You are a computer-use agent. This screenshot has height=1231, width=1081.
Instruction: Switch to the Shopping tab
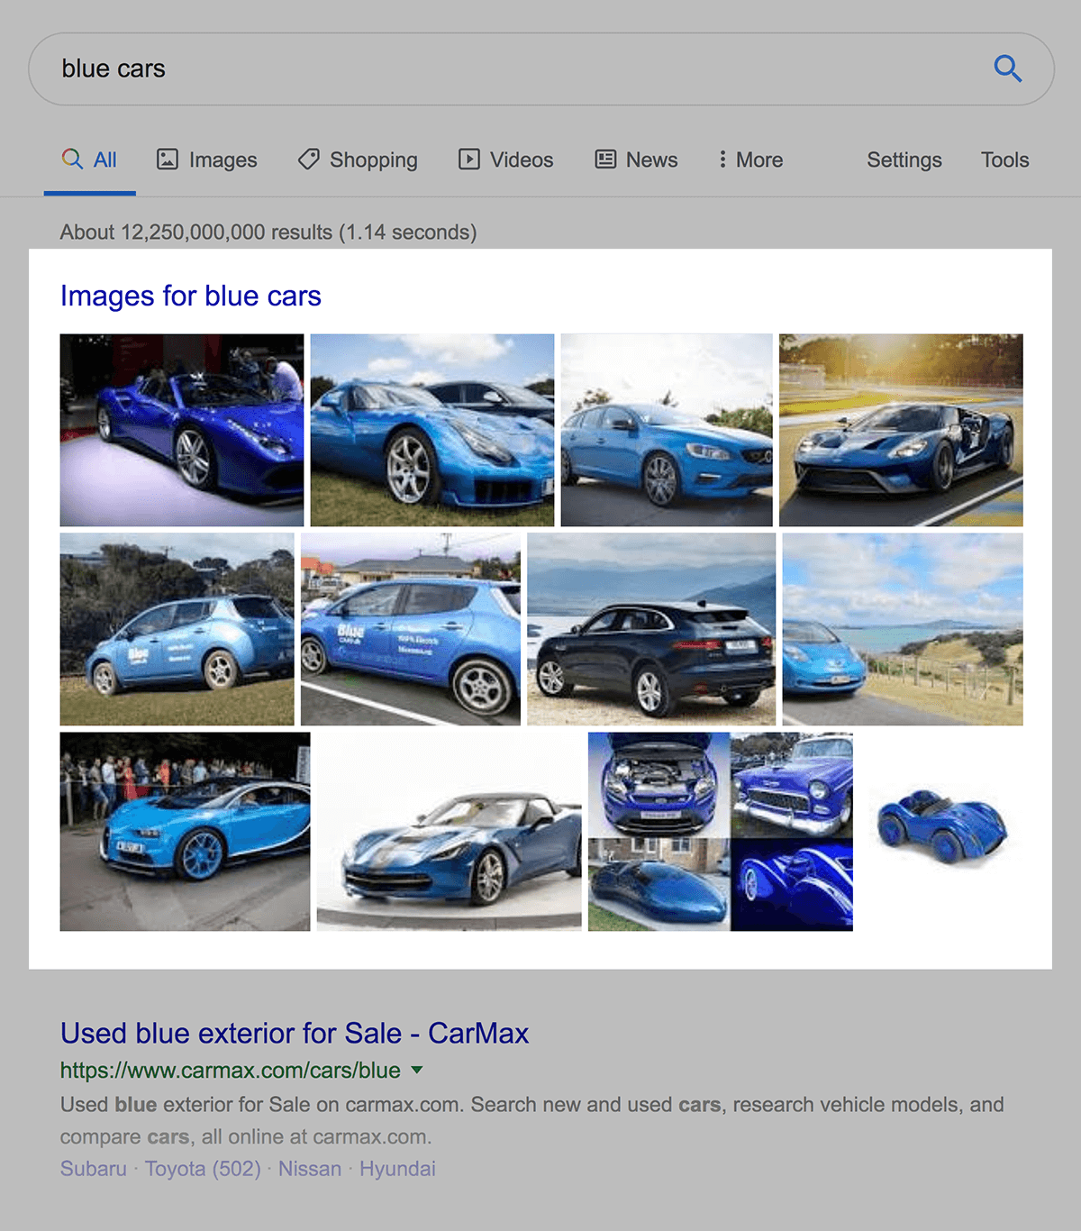[x=358, y=160]
